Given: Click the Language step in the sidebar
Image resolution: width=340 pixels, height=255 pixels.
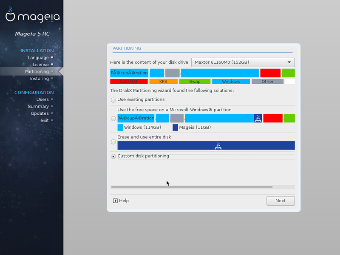Looking at the screenshot, I should point(38,58).
